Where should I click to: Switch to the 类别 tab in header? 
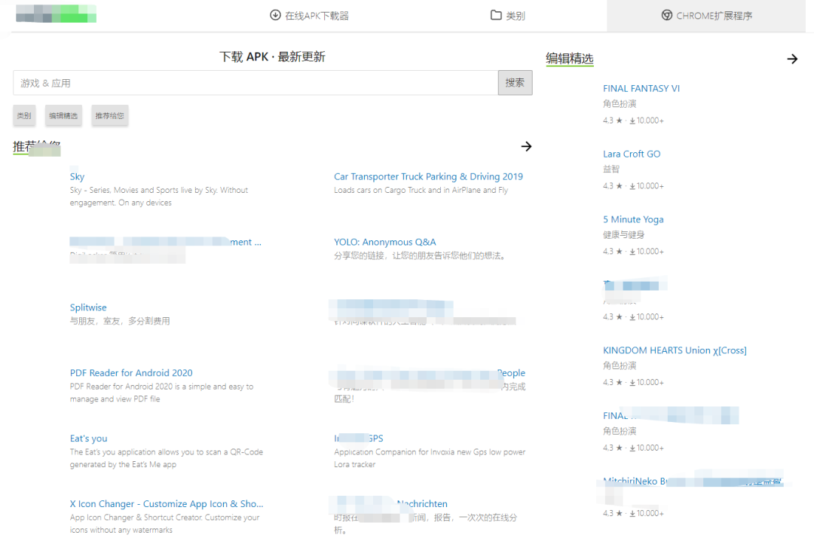(515, 16)
